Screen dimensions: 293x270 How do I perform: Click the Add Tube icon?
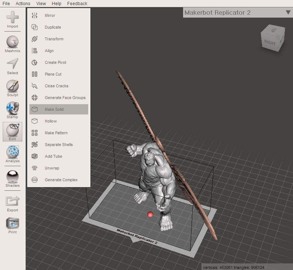pos(35,156)
